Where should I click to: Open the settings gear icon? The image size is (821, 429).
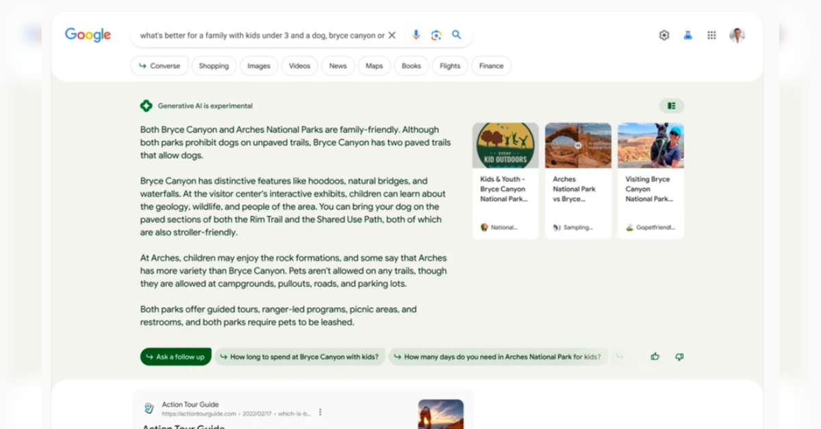click(x=664, y=36)
